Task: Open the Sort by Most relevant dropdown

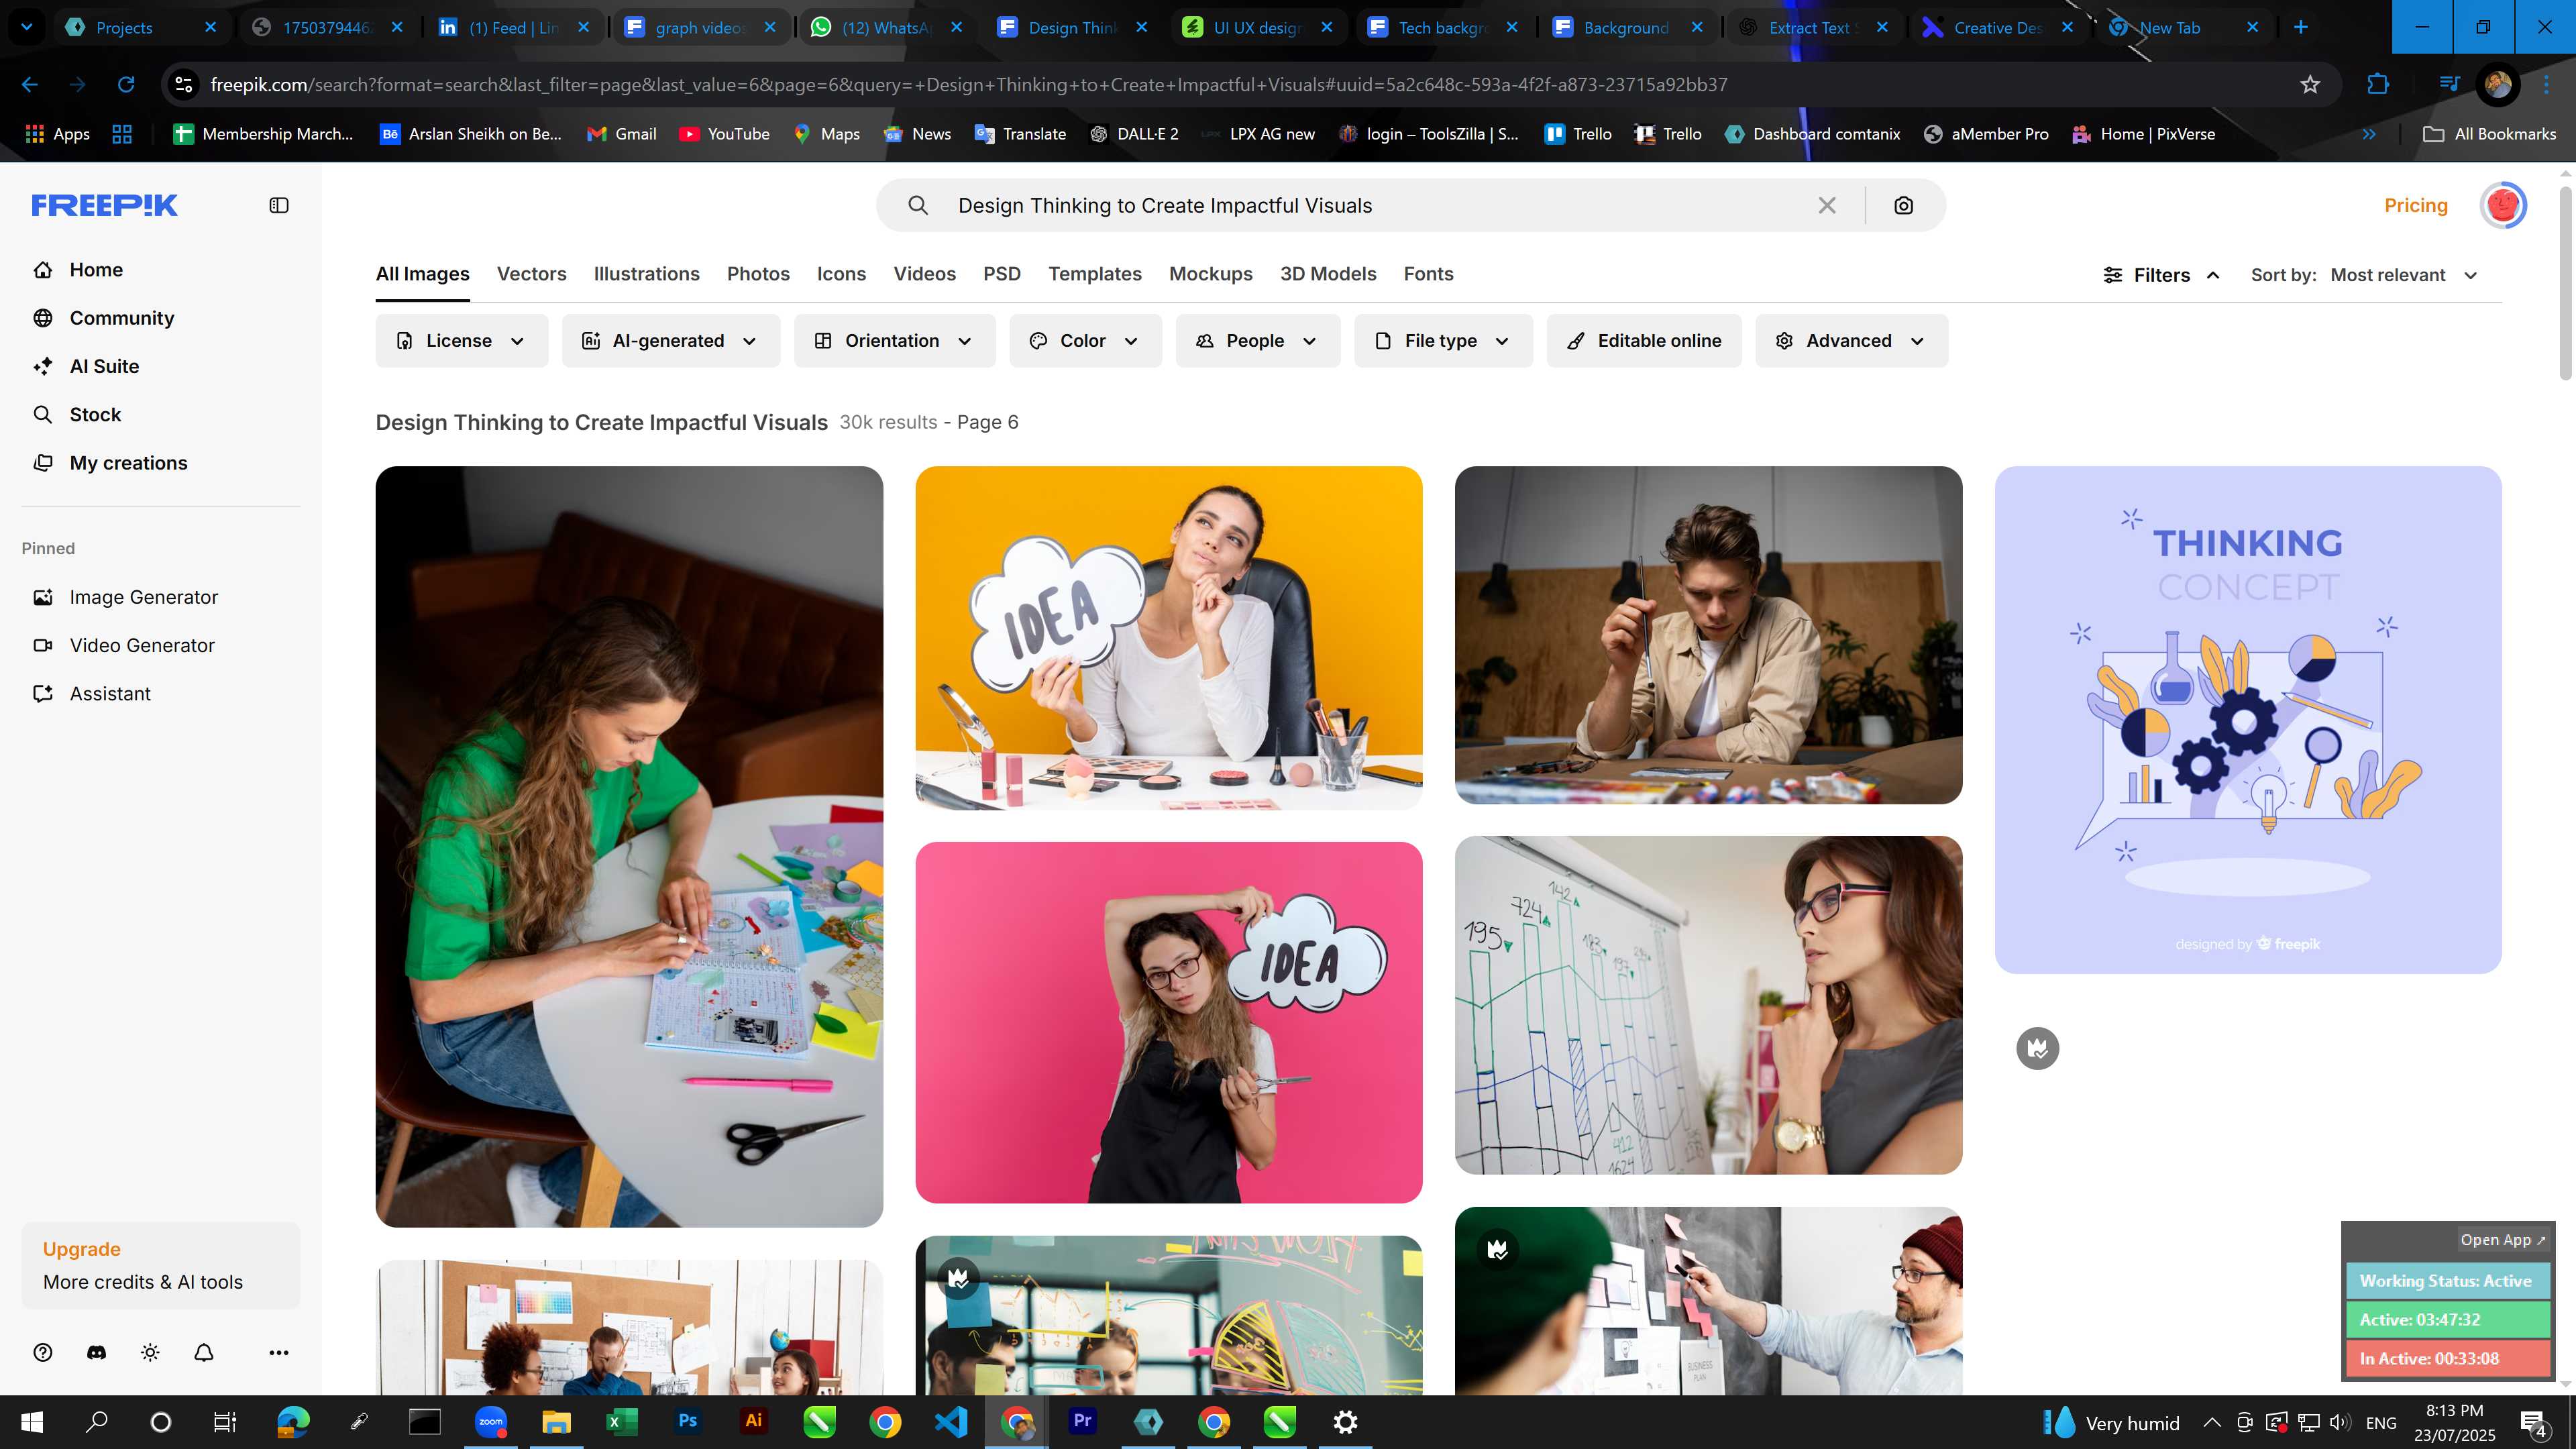Action: pos(2404,275)
